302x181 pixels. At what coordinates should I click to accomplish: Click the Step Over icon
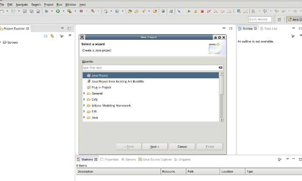(x=222, y=11)
